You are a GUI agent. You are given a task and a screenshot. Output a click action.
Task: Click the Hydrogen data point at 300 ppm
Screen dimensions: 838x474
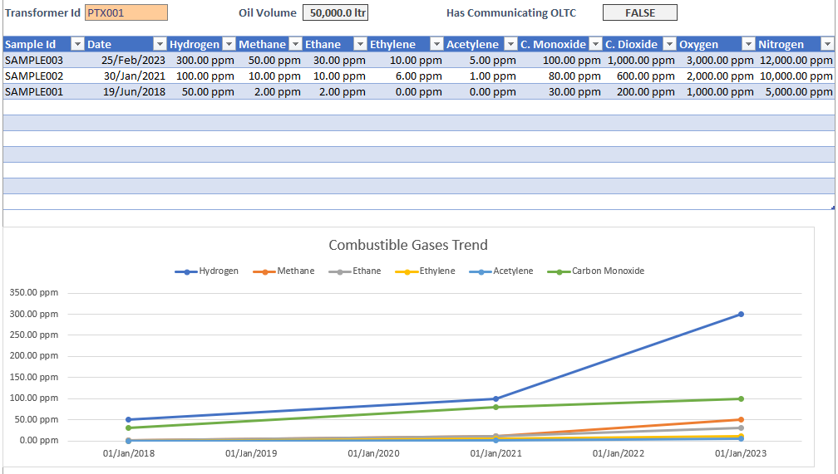pos(741,315)
